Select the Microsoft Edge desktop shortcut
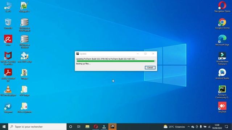This screenshot has height=130, width=232. (x=222, y=40)
